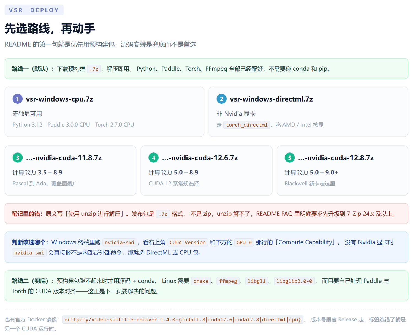Viewport: 413px width, 336px height.
Task: Click the 路线二（兜底） label
Action: click(33, 281)
